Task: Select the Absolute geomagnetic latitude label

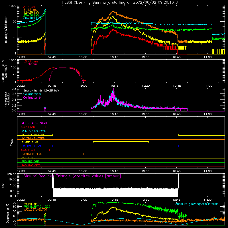Action: pos(197,204)
